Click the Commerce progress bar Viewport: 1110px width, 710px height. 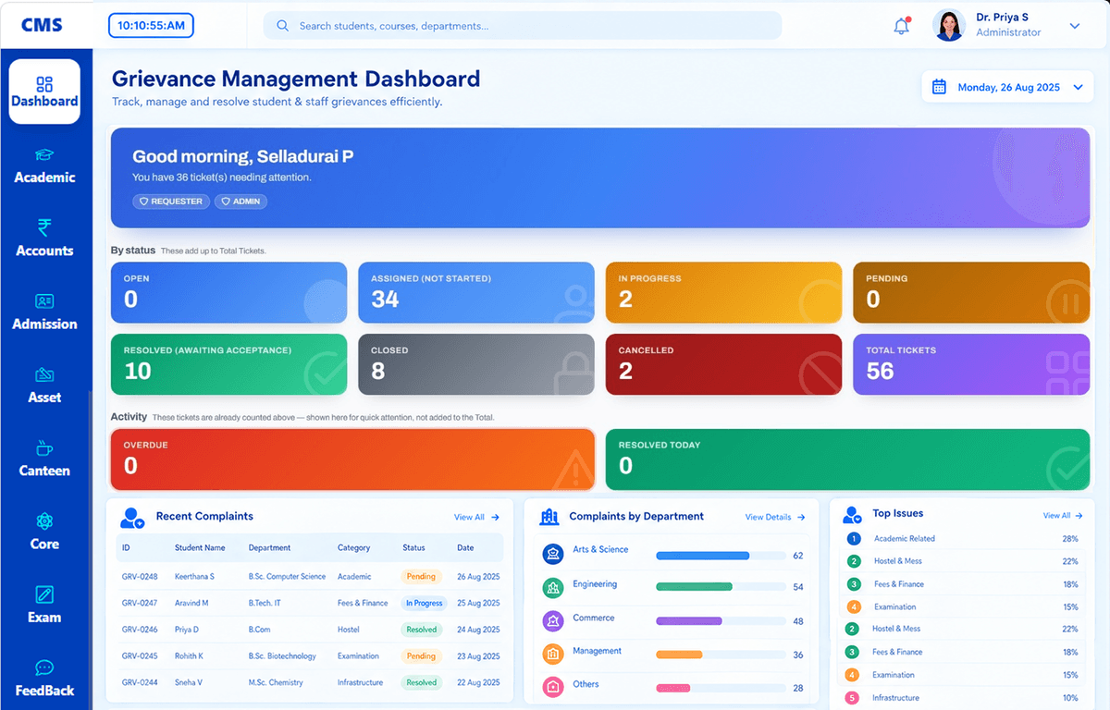pos(721,621)
